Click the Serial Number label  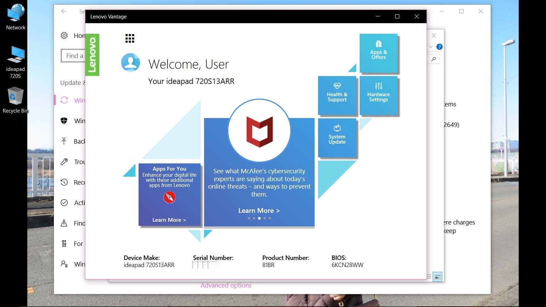(213, 258)
